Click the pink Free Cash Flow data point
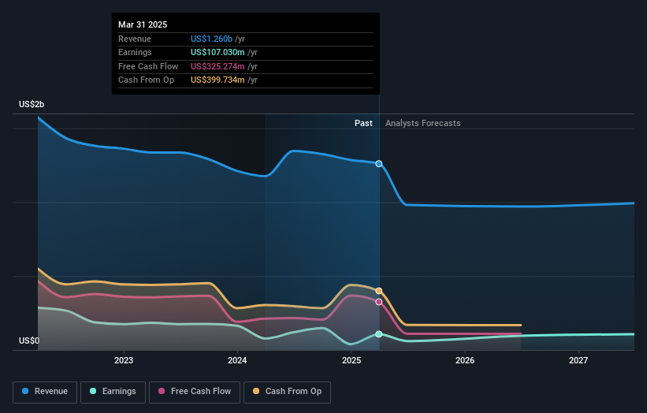This screenshot has height=413, width=647. coord(379,302)
